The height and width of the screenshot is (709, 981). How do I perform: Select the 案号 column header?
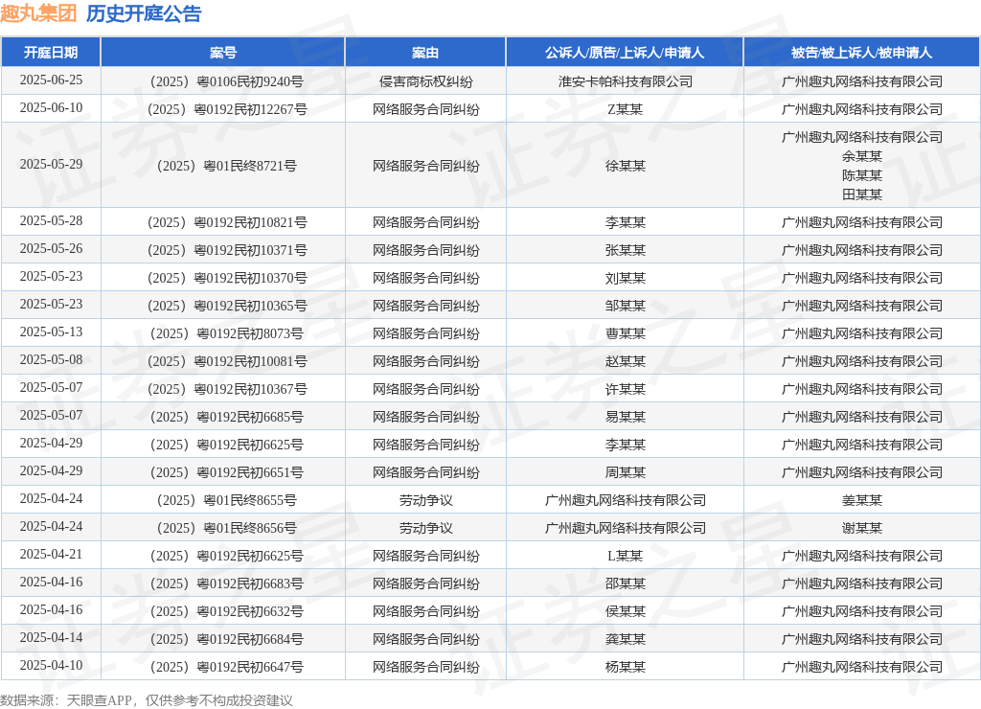pyautogui.click(x=222, y=53)
